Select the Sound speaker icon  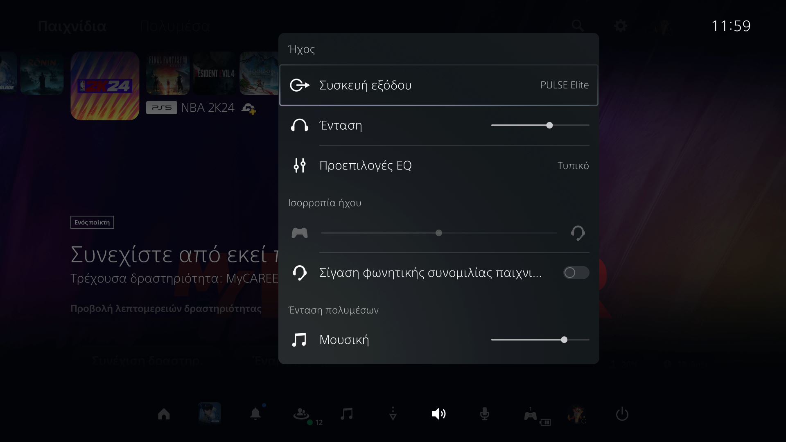438,414
